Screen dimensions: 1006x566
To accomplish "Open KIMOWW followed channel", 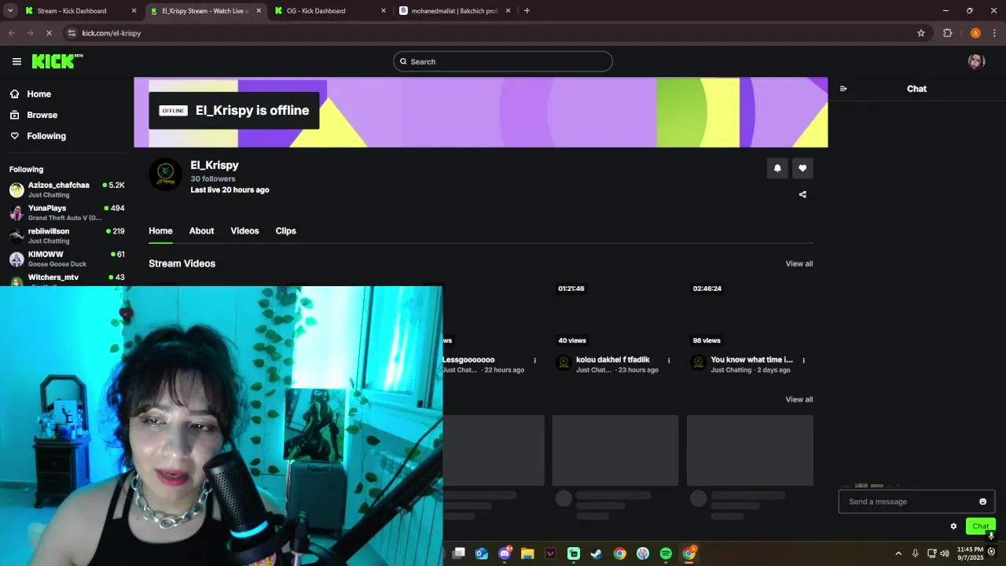I will tap(66, 259).
